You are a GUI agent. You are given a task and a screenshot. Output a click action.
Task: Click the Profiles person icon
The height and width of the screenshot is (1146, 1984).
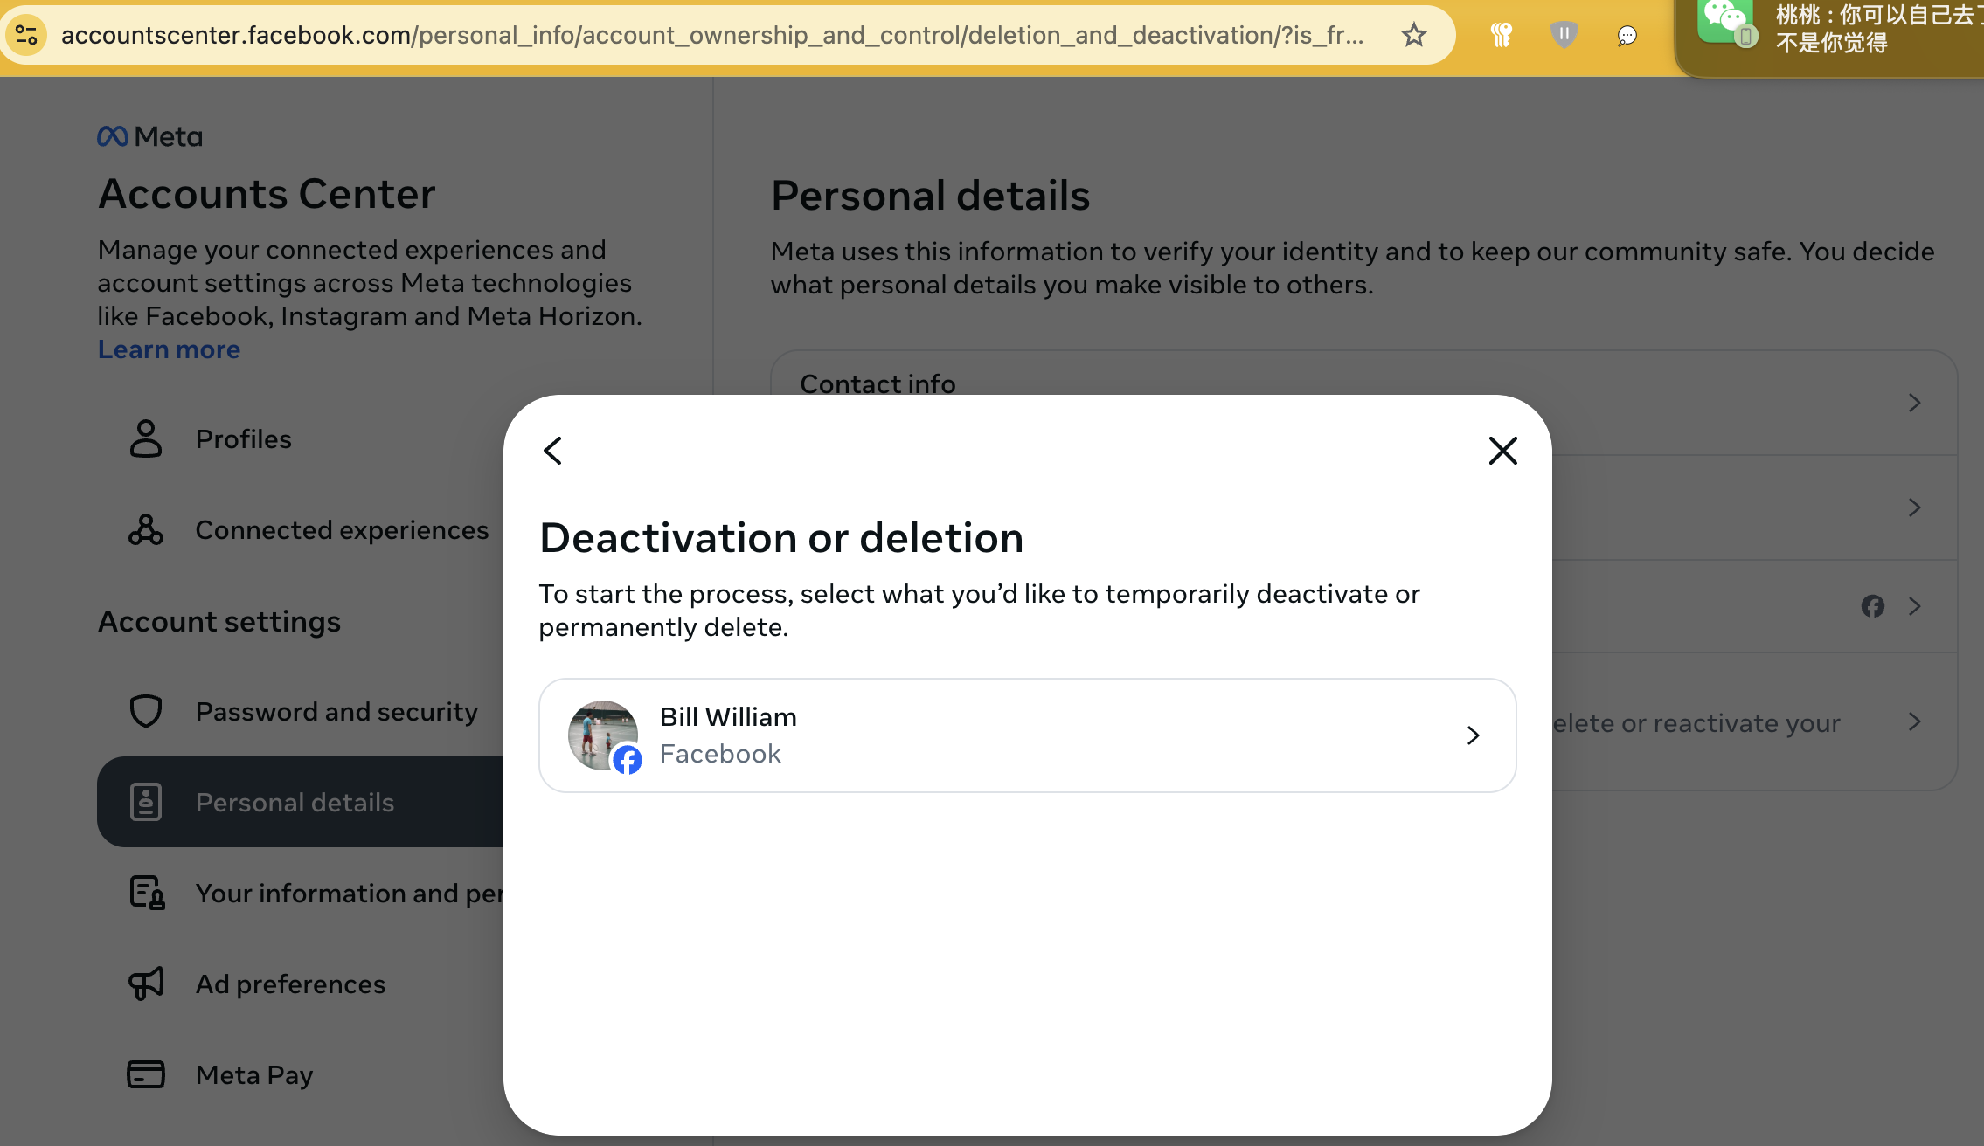pos(146,439)
